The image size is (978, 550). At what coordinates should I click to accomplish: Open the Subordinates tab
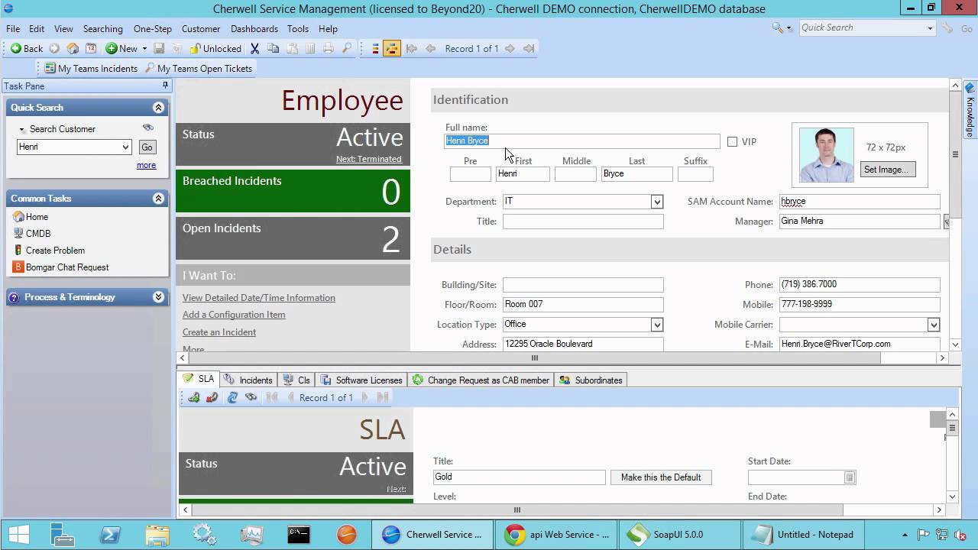click(591, 380)
